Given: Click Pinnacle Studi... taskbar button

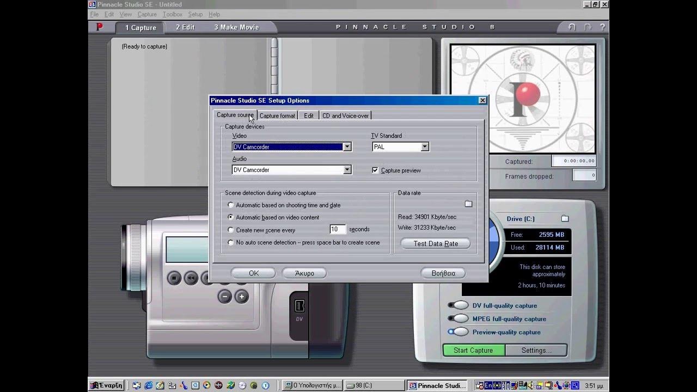Looking at the screenshot, I should pyautogui.click(x=437, y=385).
